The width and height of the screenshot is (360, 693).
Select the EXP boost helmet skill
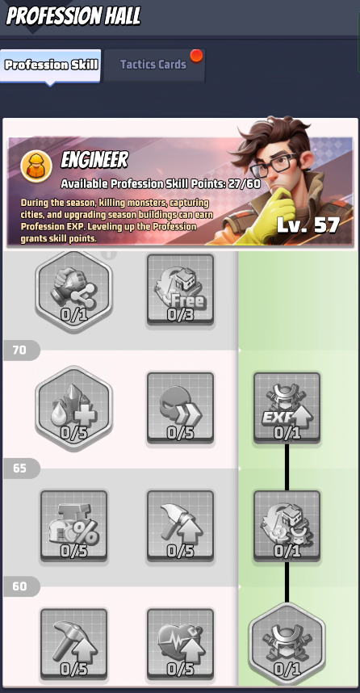pos(287,408)
